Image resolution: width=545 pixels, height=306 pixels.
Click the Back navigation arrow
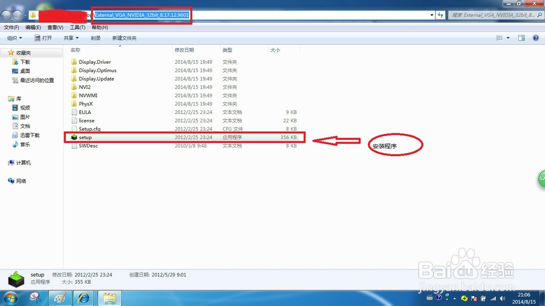pos(6,15)
